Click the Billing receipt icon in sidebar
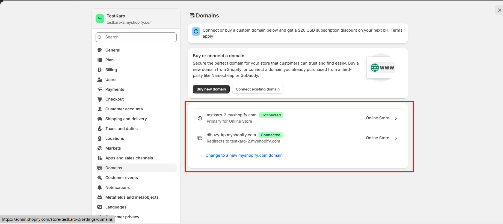 [x=100, y=70]
